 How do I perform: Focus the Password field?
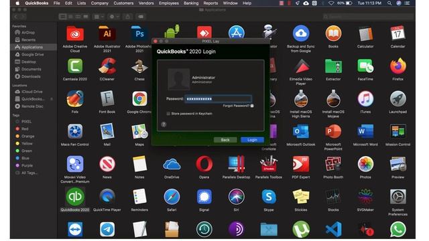pos(219,98)
